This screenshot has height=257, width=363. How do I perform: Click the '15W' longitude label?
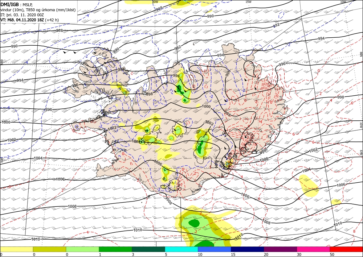pos(248,1)
